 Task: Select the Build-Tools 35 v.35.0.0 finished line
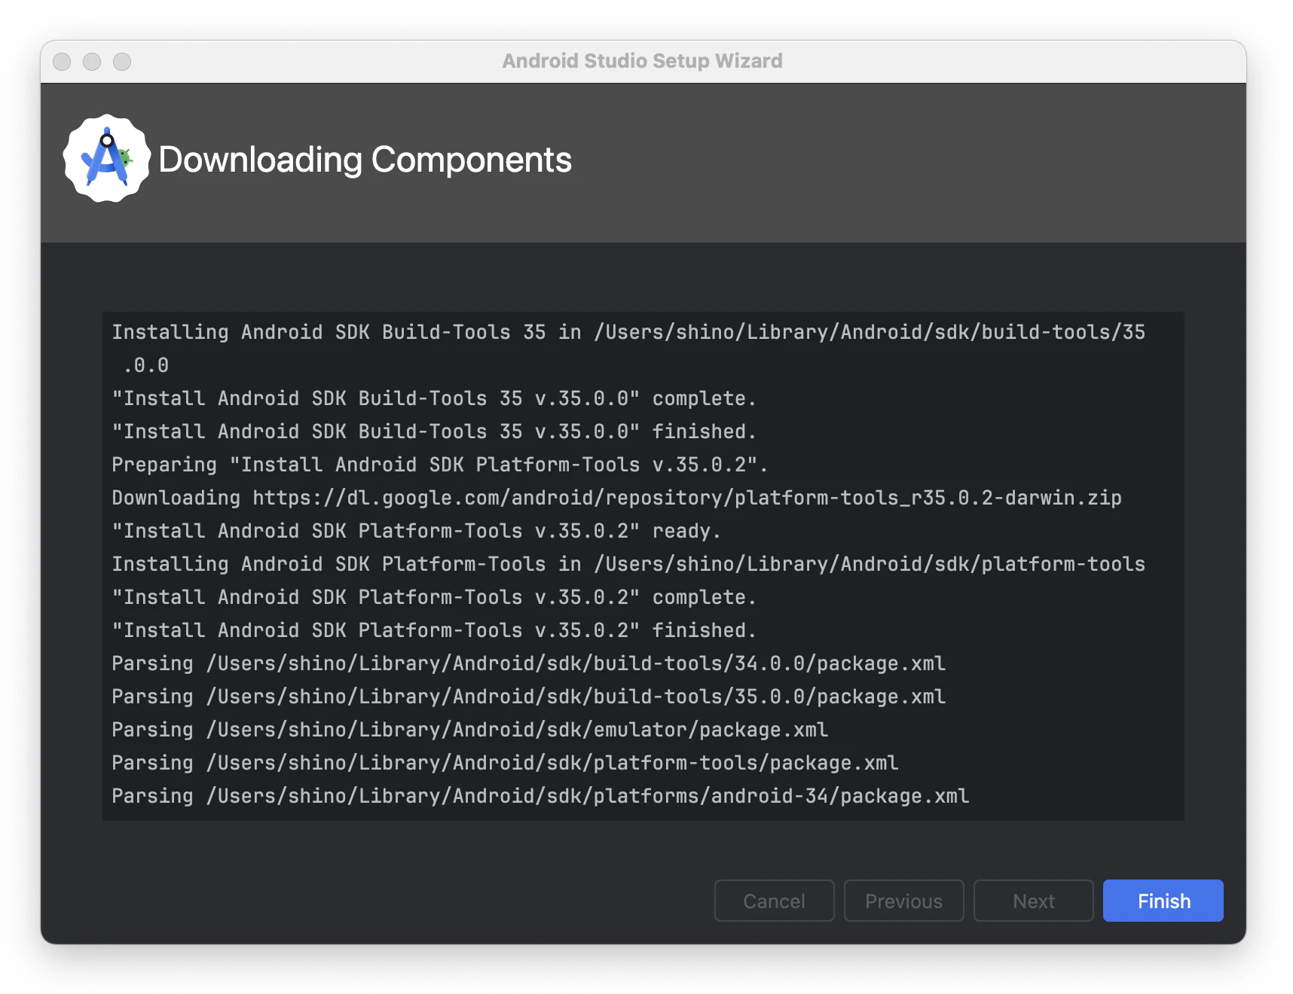point(434,431)
